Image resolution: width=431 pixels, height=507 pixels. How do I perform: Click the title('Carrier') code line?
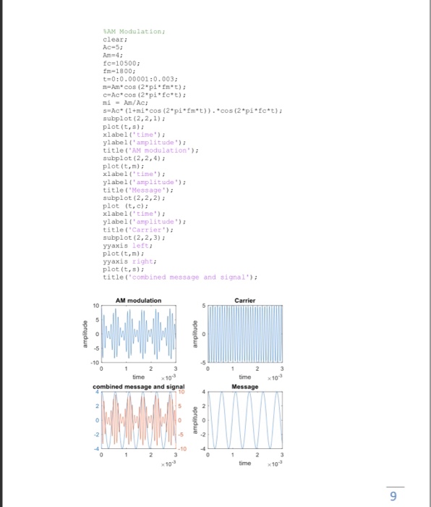(x=138, y=230)
